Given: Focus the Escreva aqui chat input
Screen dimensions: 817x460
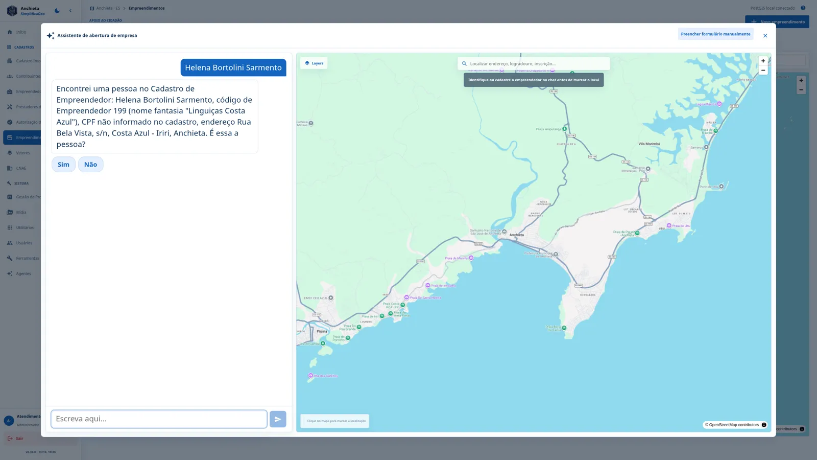Looking at the screenshot, I should tap(159, 419).
